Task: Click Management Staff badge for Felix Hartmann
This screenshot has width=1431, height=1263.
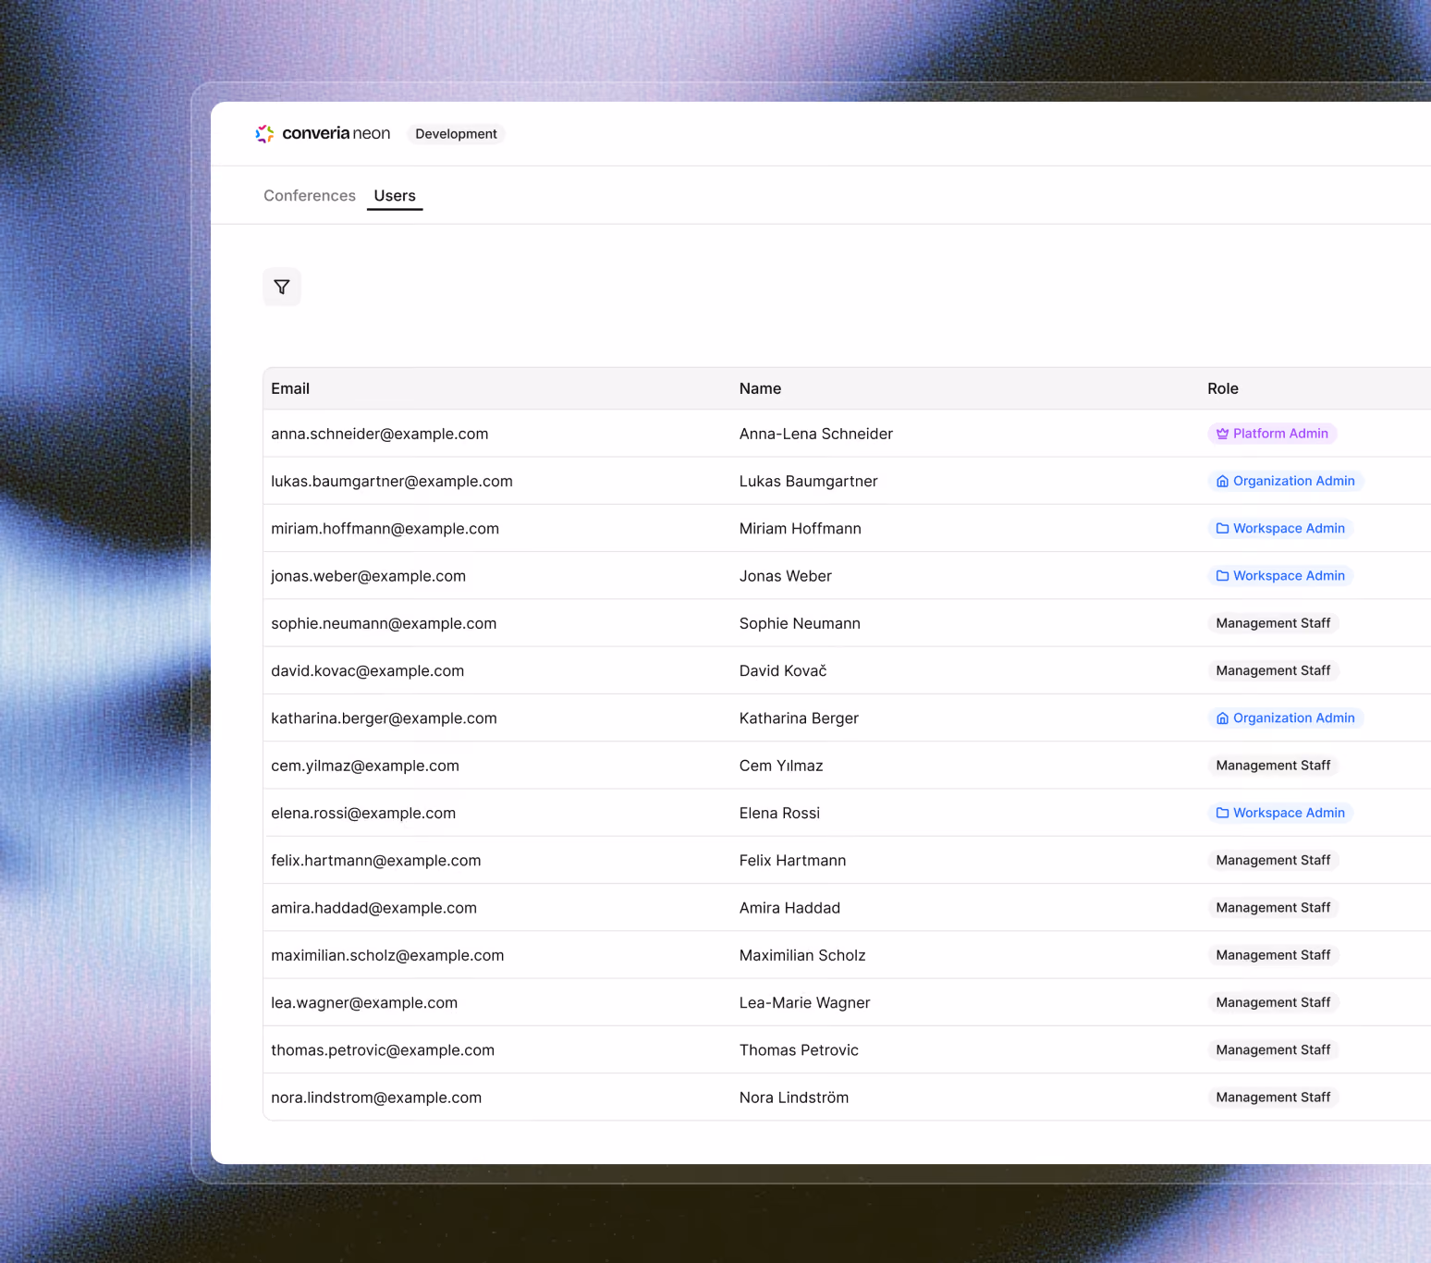Action: (x=1273, y=860)
